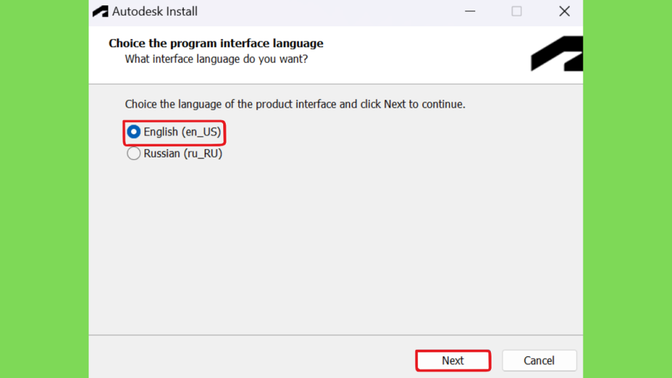Click the "What interface language do you want?" subtitle
672x378 pixels.
coord(217,59)
